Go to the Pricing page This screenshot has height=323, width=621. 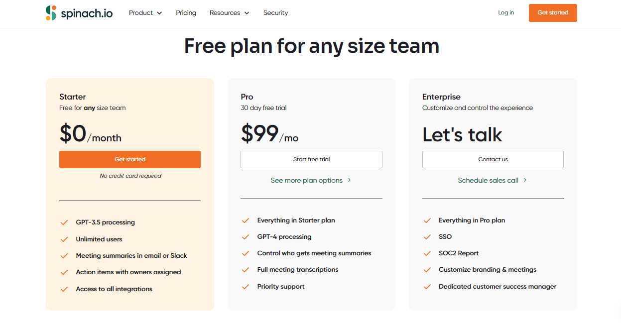tap(186, 13)
